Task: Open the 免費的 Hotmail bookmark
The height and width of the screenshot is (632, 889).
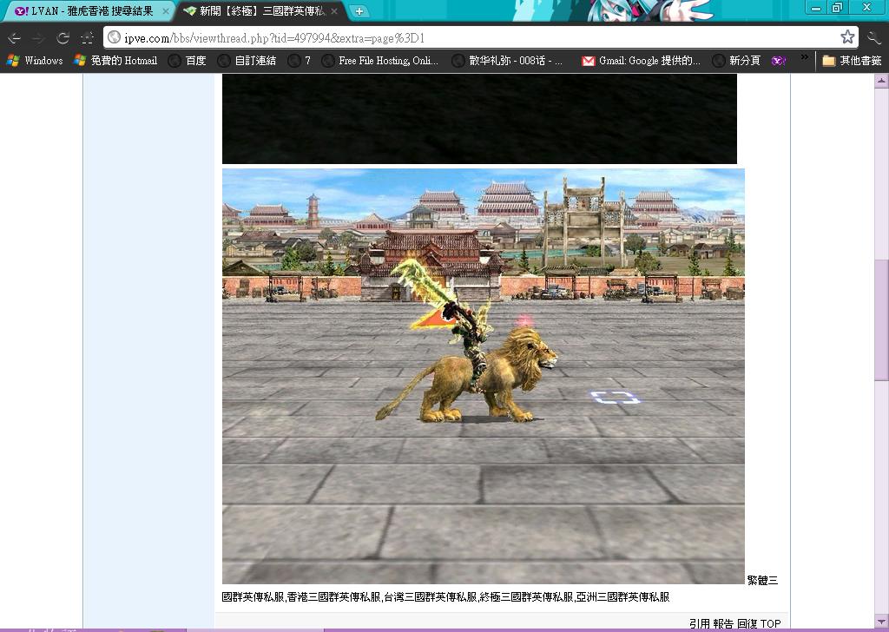Action: (115, 60)
